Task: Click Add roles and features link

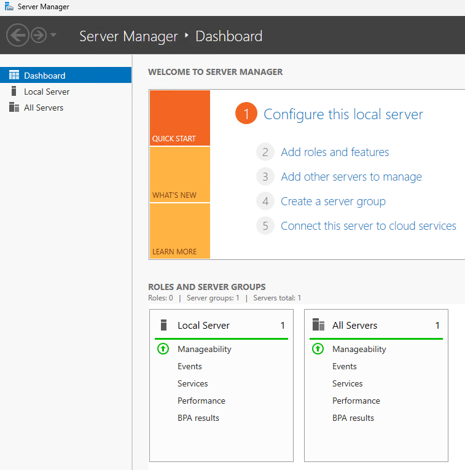Action: 335,152
